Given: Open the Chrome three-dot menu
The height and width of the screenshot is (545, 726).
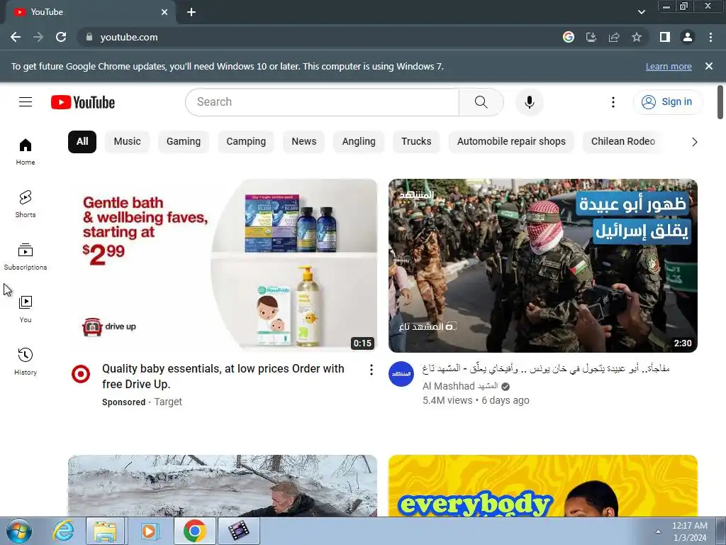Looking at the screenshot, I should (710, 37).
